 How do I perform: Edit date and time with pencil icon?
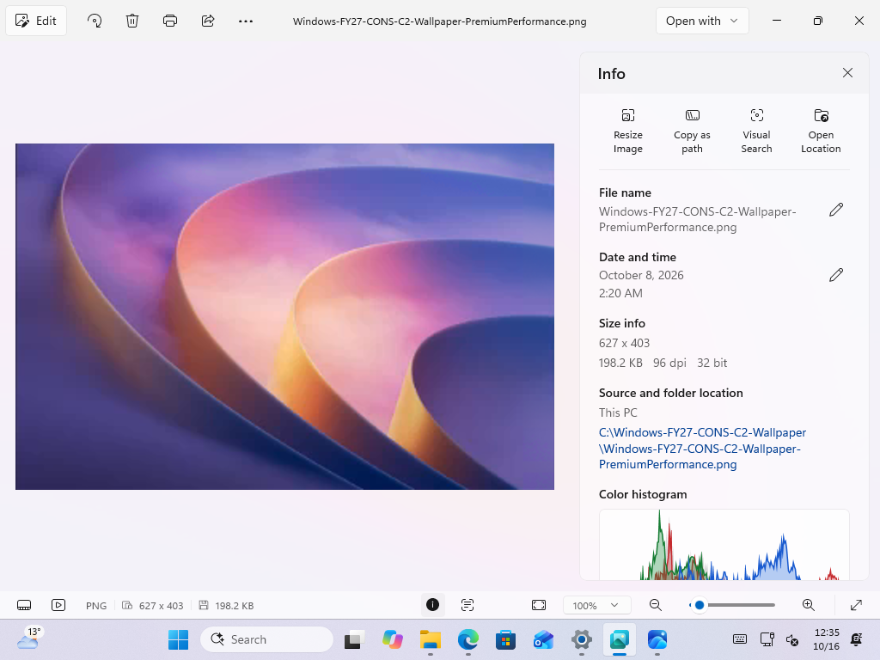click(836, 274)
